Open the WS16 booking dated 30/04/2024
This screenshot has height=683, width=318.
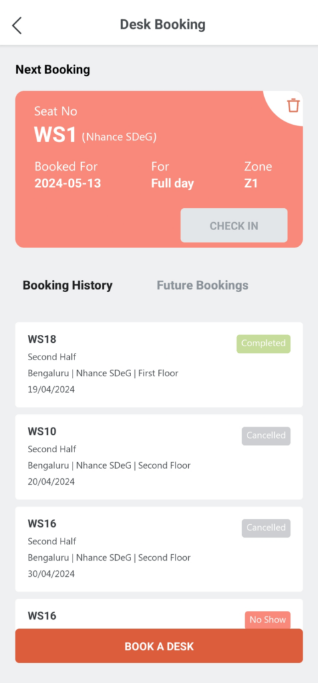159,550
